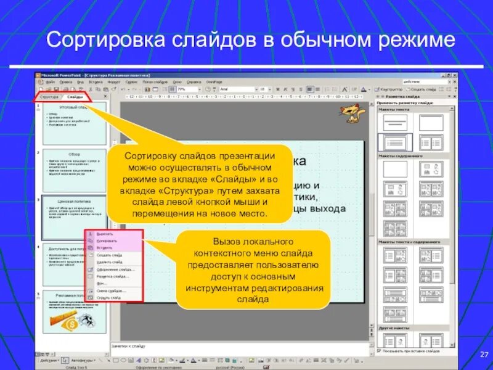
Task: Select the blank content layout thumbnail
Action: [395, 169]
